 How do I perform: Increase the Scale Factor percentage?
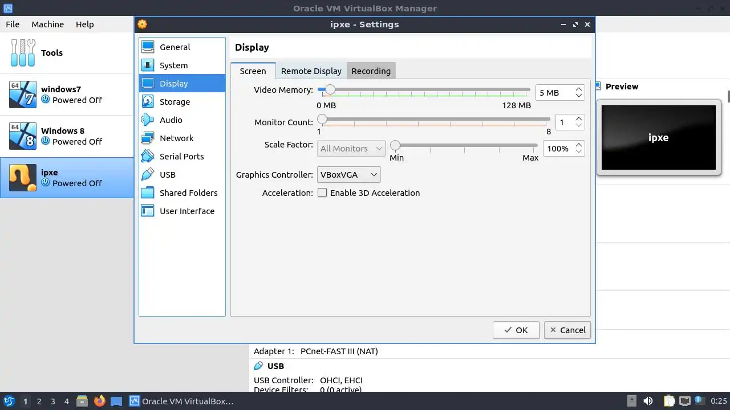point(579,145)
